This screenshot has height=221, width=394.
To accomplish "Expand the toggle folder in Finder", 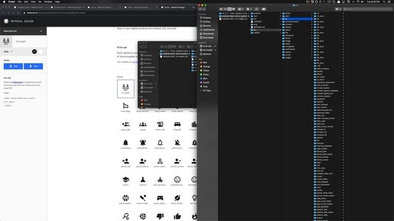I will tap(312, 57).
